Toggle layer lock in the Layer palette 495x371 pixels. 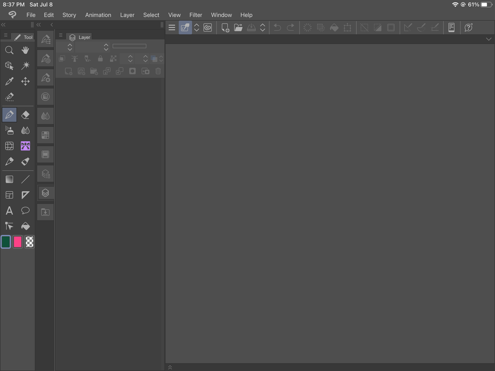coord(101,59)
